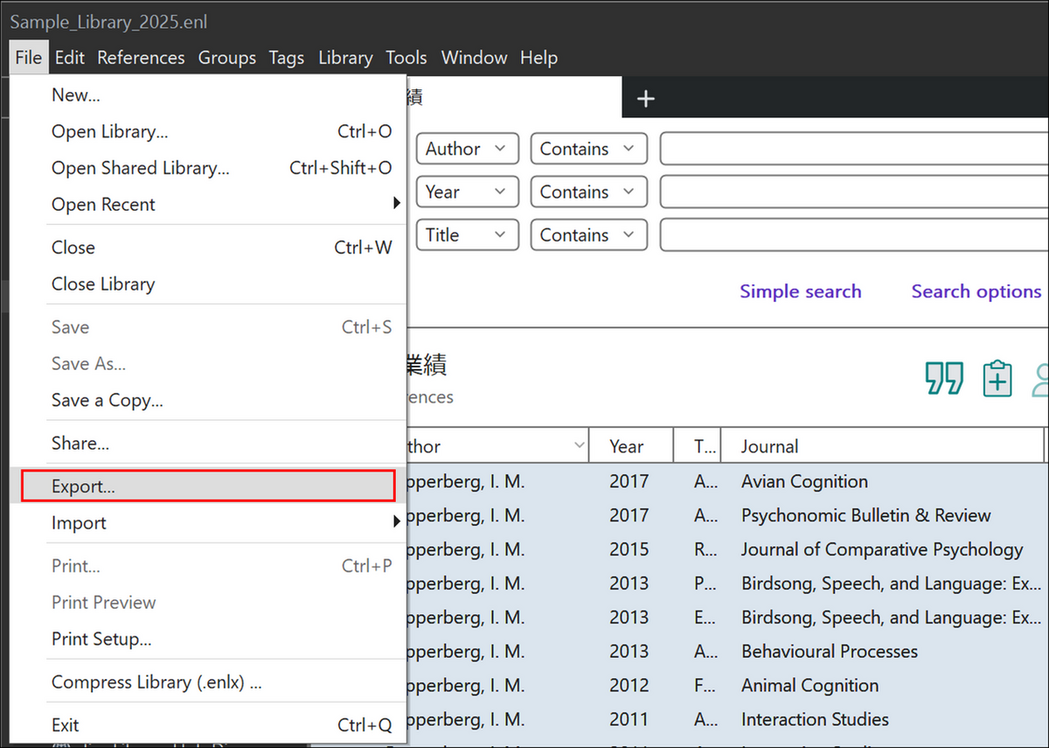
Task: Select the Journal of Comparative Psychology row
Action: [x=727, y=549]
